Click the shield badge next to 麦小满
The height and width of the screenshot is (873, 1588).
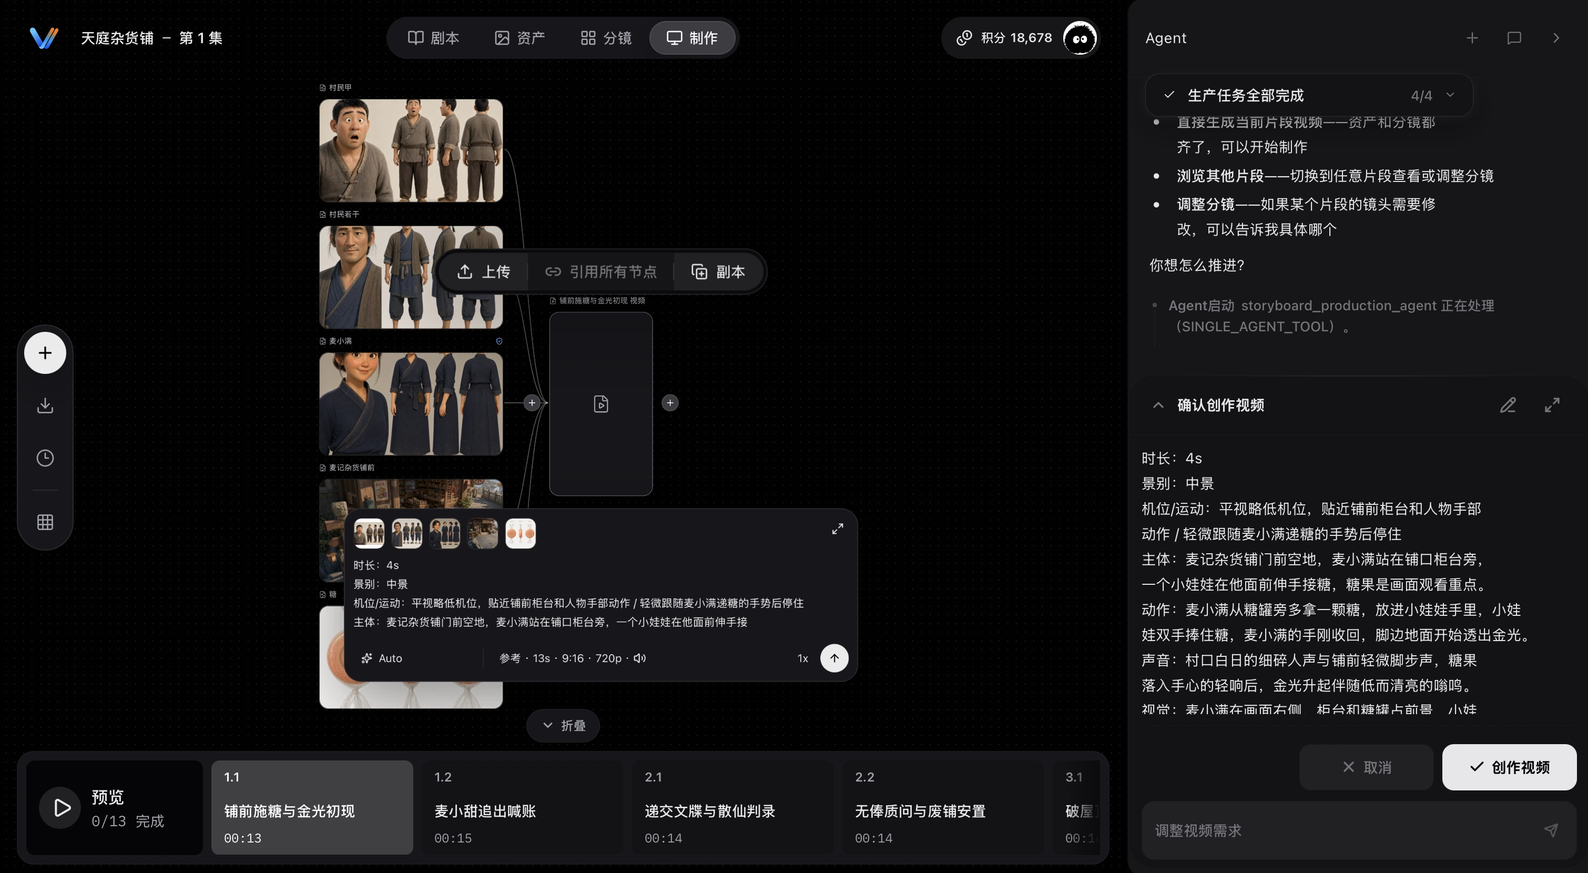click(498, 341)
